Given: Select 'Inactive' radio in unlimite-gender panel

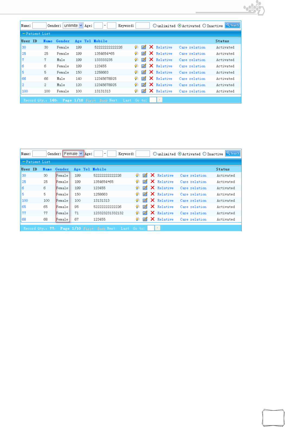Looking at the screenshot, I should click(204, 26).
